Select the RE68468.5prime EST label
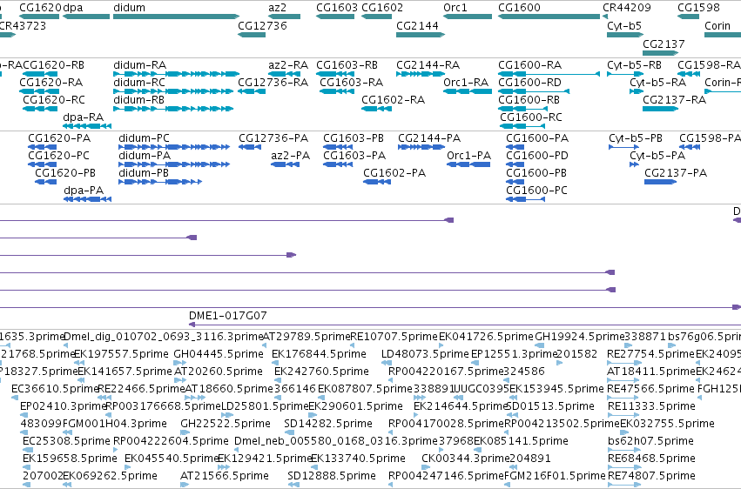Viewport: 741px width, 489px height. click(x=651, y=459)
